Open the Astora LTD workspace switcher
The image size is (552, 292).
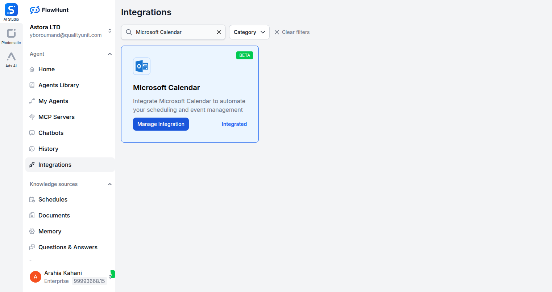(x=109, y=31)
